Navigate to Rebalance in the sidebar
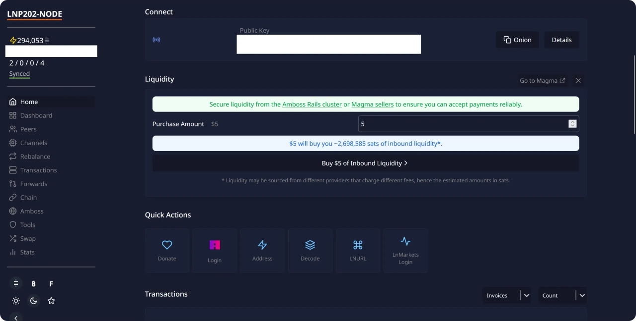636x321 pixels. 35,157
